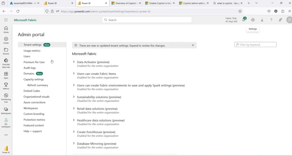Screen dimensions: 292x156
Task: Open Custom branding section
Action: point(34,114)
